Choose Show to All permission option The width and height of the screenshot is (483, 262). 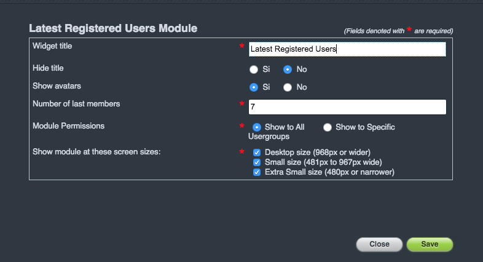pyautogui.click(x=257, y=127)
